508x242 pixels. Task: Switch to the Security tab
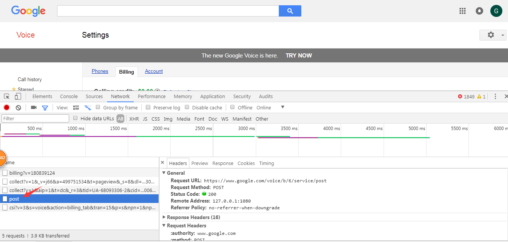pyautogui.click(x=242, y=97)
